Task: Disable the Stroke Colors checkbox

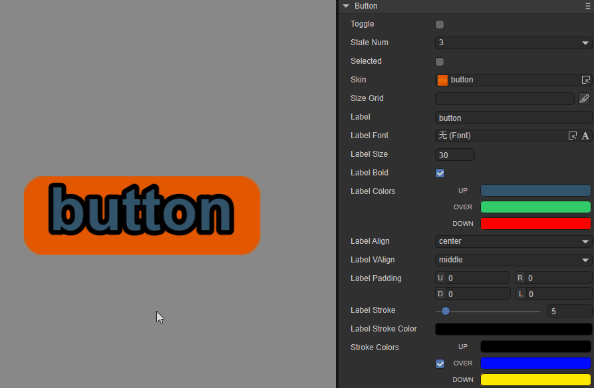Action: [440, 363]
